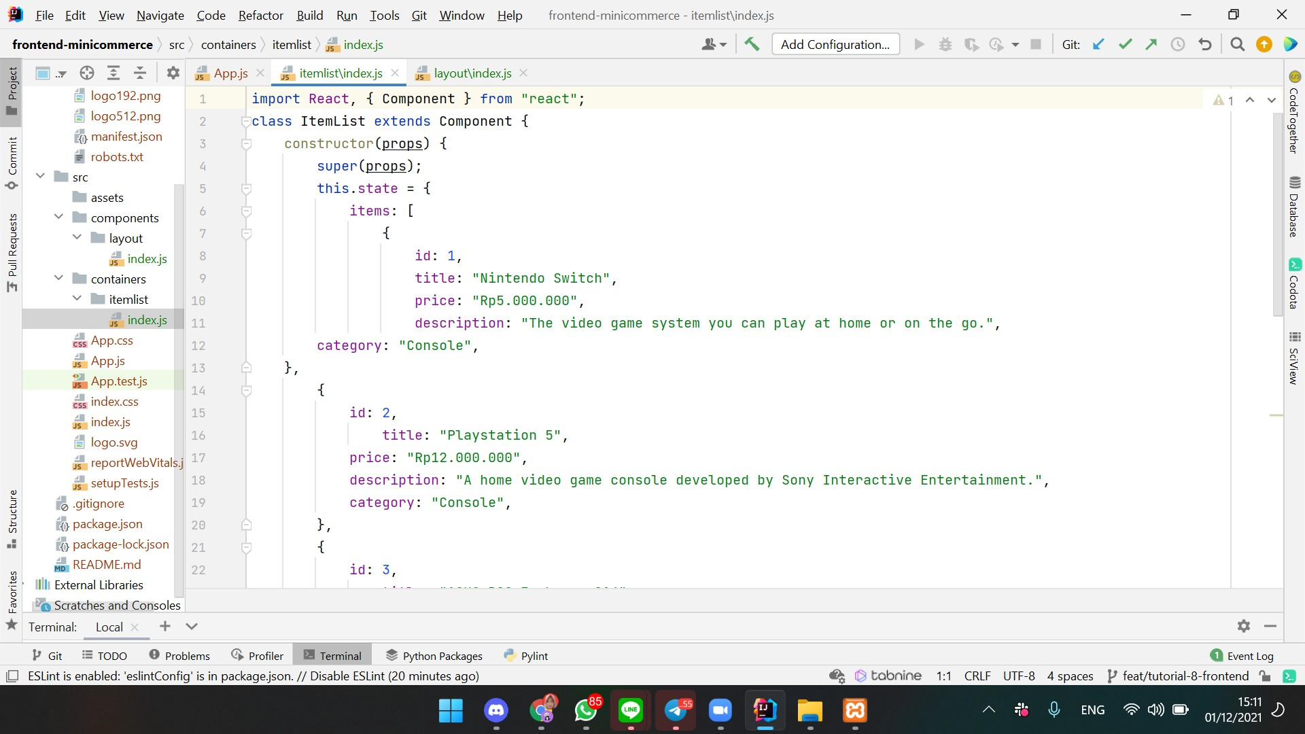Commit changes via the Git checkmark icon
1305x734 pixels.
point(1125,44)
